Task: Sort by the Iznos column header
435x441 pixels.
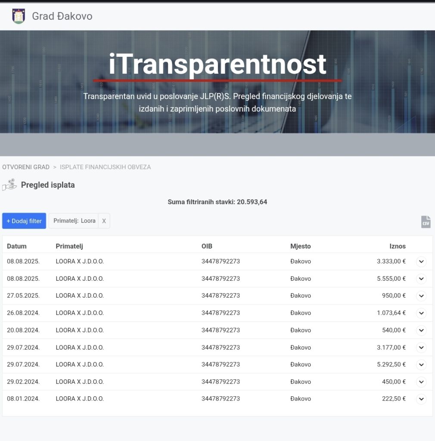Action: pos(397,246)
